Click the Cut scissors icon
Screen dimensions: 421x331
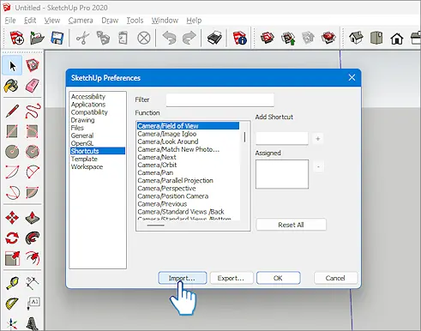click(x=82, y=38)
